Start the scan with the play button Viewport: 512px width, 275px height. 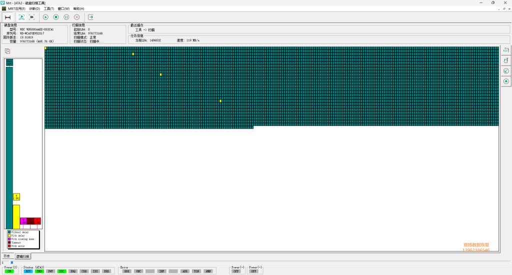45,17
